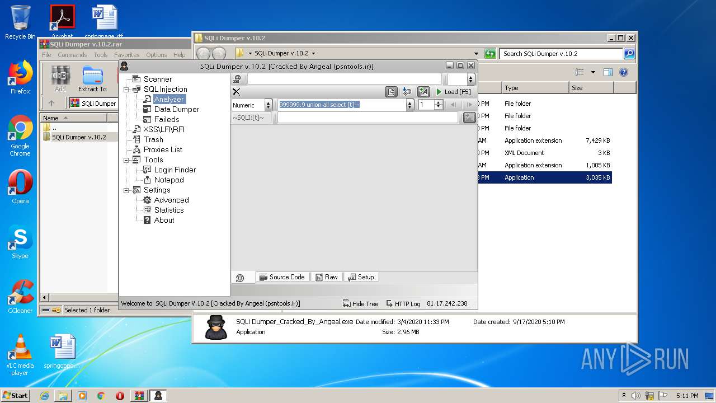Click the hacker icon in SQLi Dumper title bar
Viewport: 716px width, 403px height.
[x=124, y=66]
